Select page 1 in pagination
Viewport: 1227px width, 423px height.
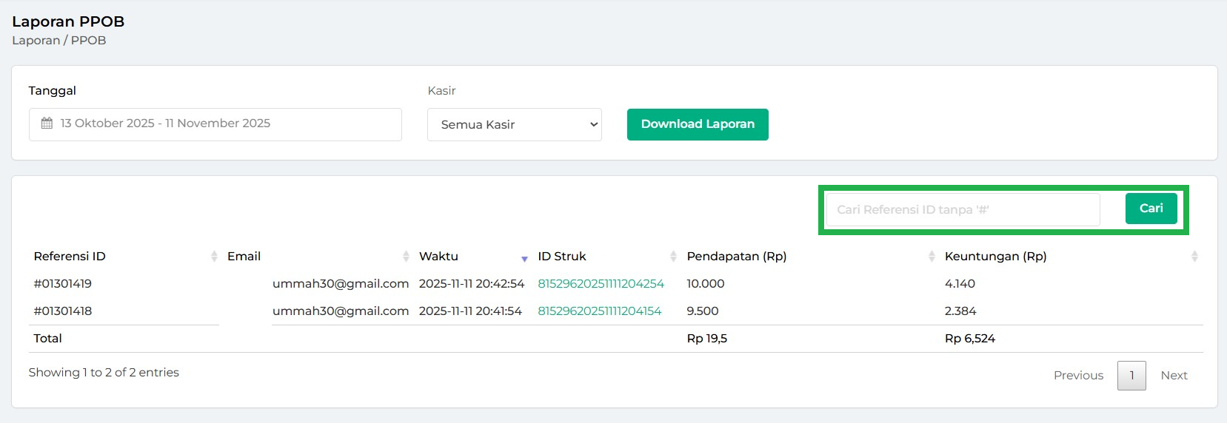point(1131,376)
